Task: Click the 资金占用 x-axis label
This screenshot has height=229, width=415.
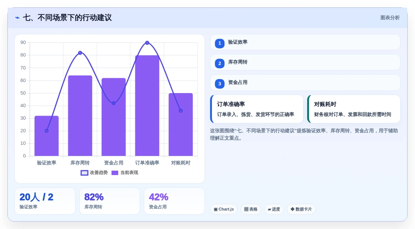Action: 113,163
